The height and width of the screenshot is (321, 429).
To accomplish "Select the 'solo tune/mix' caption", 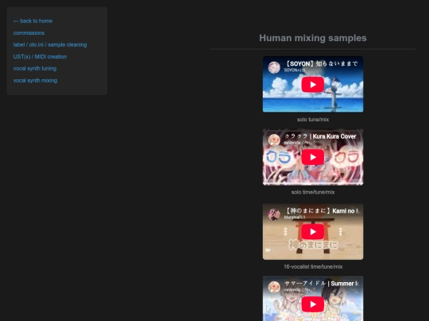I will click(x=313, y=120).
